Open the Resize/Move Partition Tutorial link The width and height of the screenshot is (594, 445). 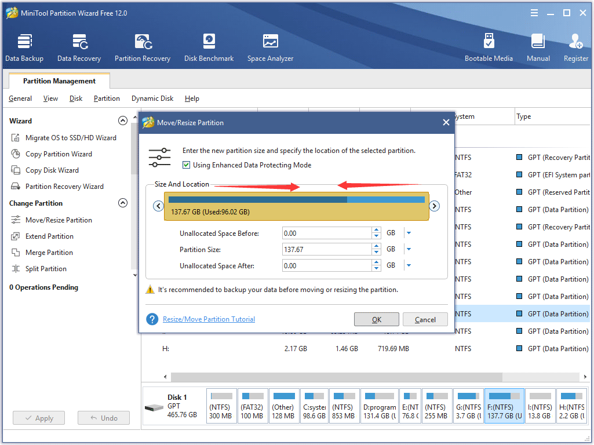pos(209,319)
